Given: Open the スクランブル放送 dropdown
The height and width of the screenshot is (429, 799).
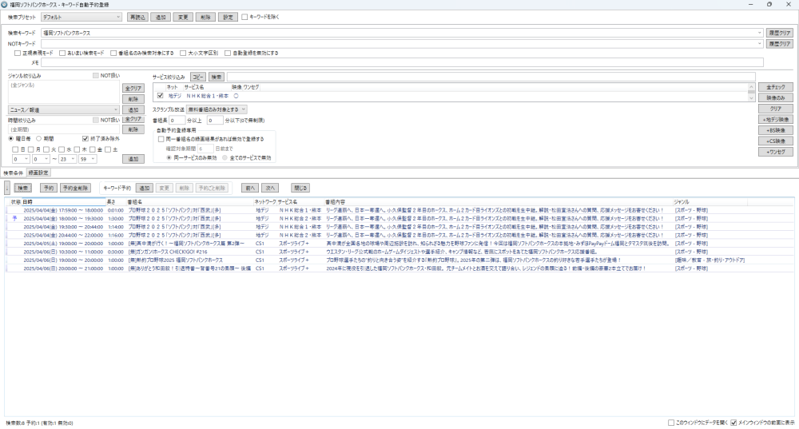Looking at the screenshot, I should point(217,109).
